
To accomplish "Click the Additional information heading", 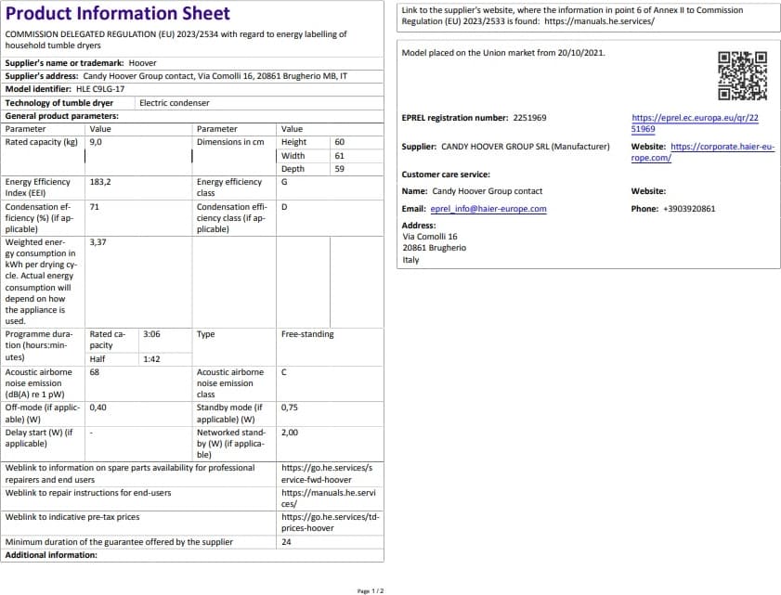I will (x=51, y=555).
